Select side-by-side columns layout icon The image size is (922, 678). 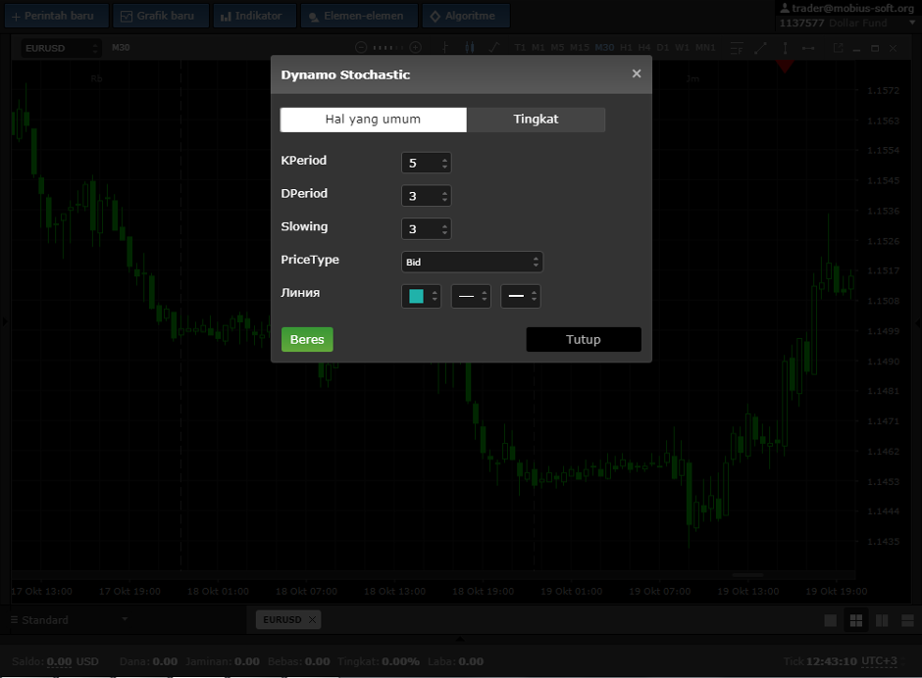click(x=882, y=620)
